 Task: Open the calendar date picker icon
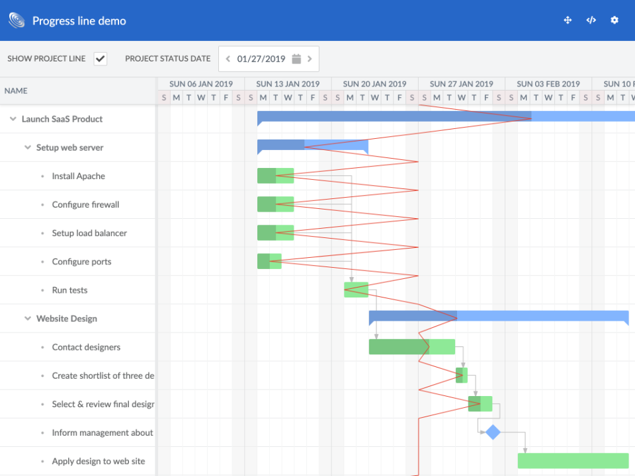[296, 59]
